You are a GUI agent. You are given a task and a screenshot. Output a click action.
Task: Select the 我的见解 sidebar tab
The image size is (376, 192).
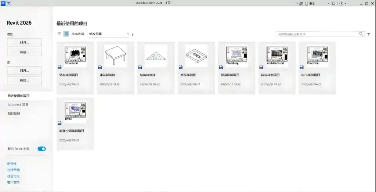coord(14,113)
